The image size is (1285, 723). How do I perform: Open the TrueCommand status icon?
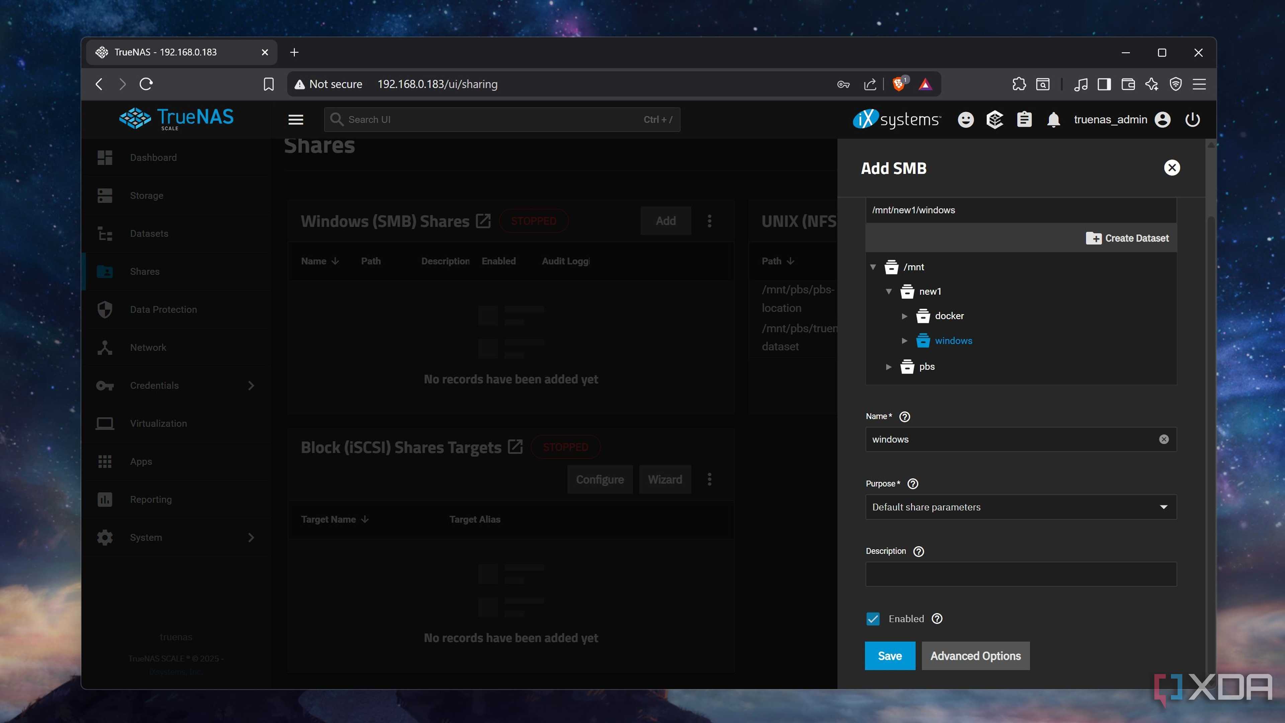point(995,120)
